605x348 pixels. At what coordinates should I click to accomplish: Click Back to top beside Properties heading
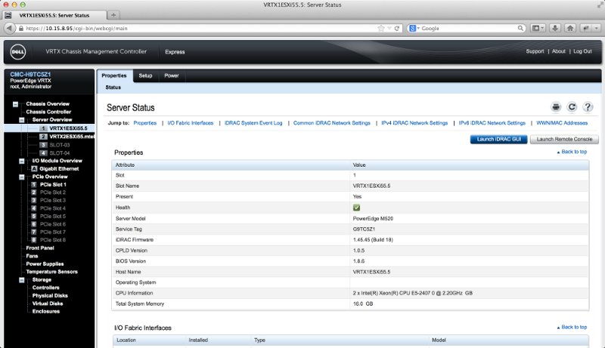[572, 152]
